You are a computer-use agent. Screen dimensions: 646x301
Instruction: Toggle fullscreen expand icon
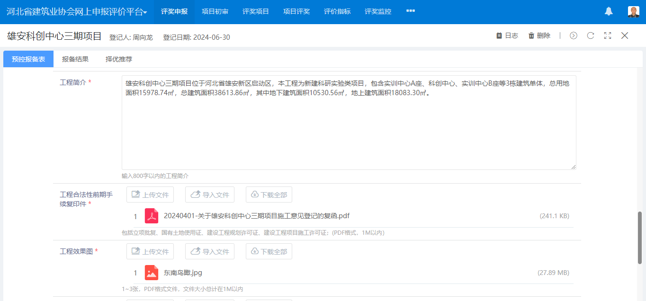[x=608, y=35]
